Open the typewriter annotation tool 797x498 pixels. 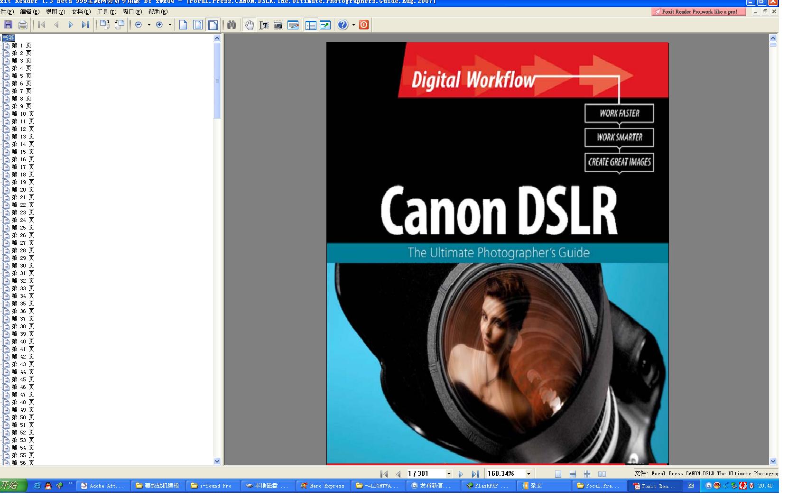point(293,25)
